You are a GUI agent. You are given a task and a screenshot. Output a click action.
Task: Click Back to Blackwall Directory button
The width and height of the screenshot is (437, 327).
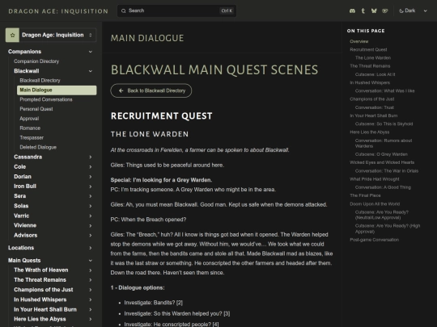pyautogui.click(x=151, y=90)
